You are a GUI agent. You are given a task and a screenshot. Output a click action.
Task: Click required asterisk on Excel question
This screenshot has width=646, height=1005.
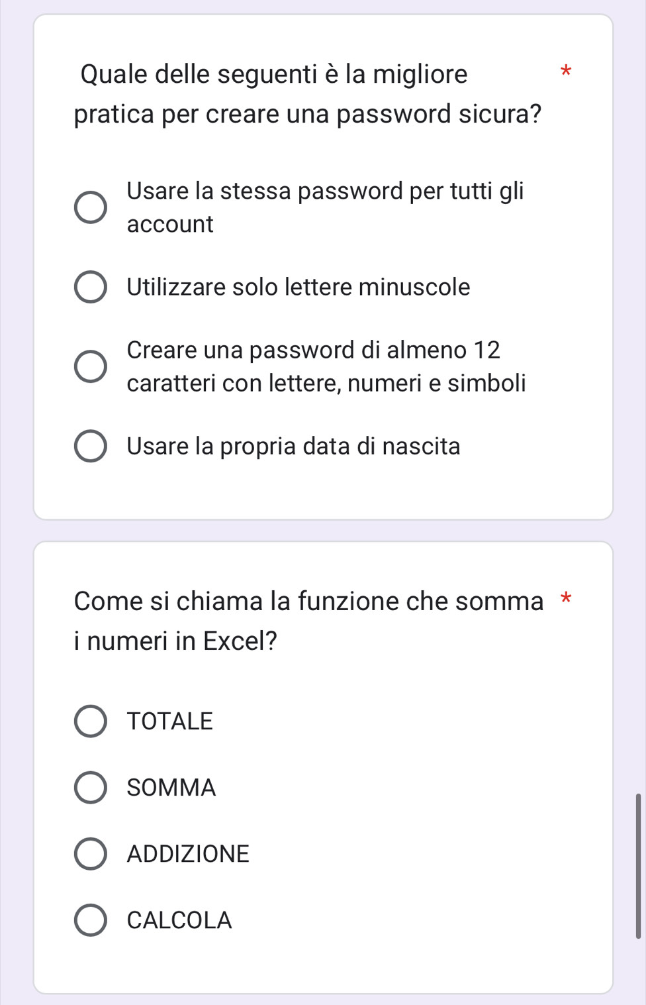pyautogui.click(x=565, y=600)
